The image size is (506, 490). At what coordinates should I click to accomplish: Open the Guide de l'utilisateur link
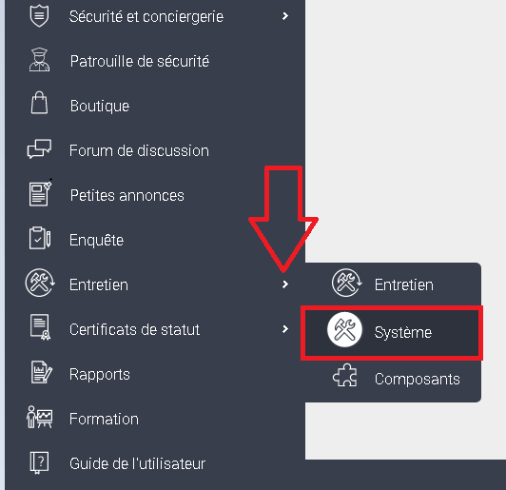138,464
